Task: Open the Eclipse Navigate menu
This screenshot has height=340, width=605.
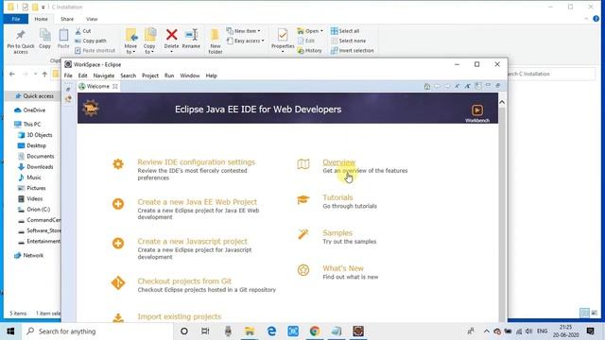Action: [104, 76]
